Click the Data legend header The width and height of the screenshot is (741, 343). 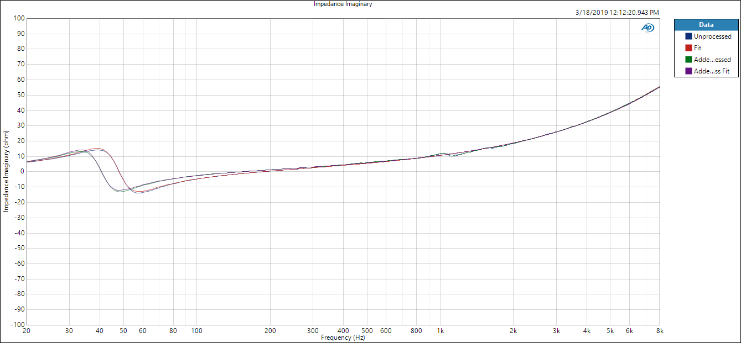[706, 25]
